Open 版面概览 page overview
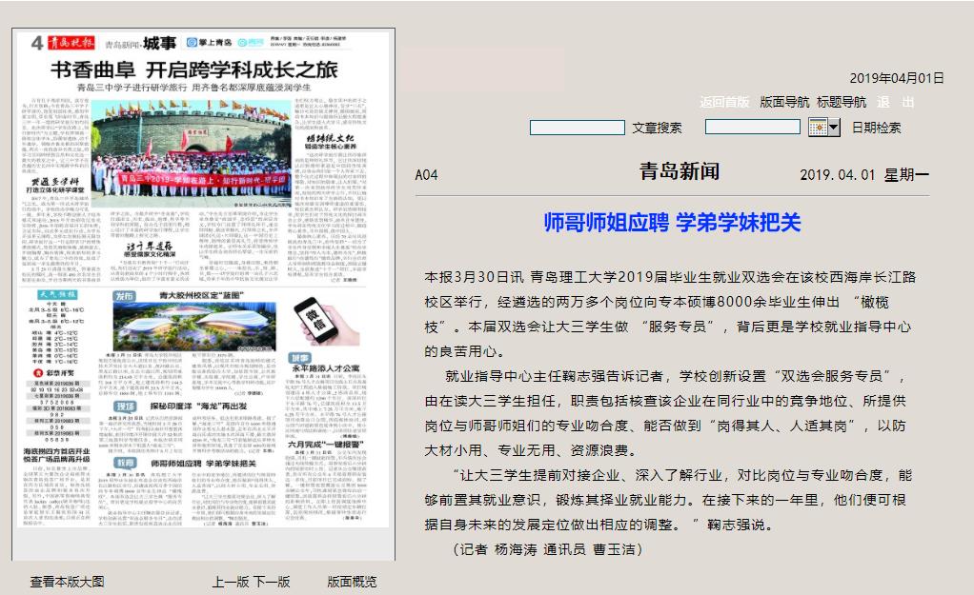The image size is (974, 595). [352, 582]
